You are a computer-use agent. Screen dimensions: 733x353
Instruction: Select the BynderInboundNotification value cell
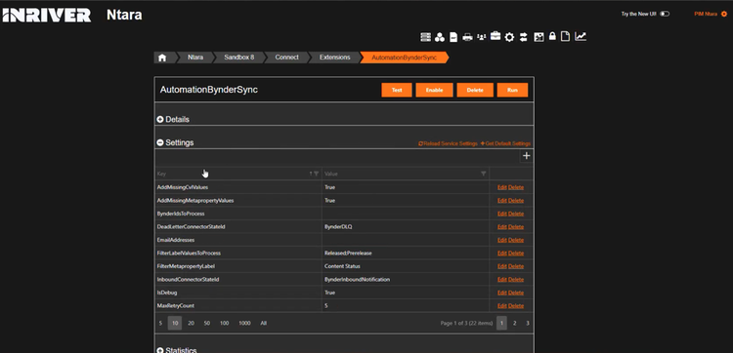pyautogui.click(x=406, y=279)
